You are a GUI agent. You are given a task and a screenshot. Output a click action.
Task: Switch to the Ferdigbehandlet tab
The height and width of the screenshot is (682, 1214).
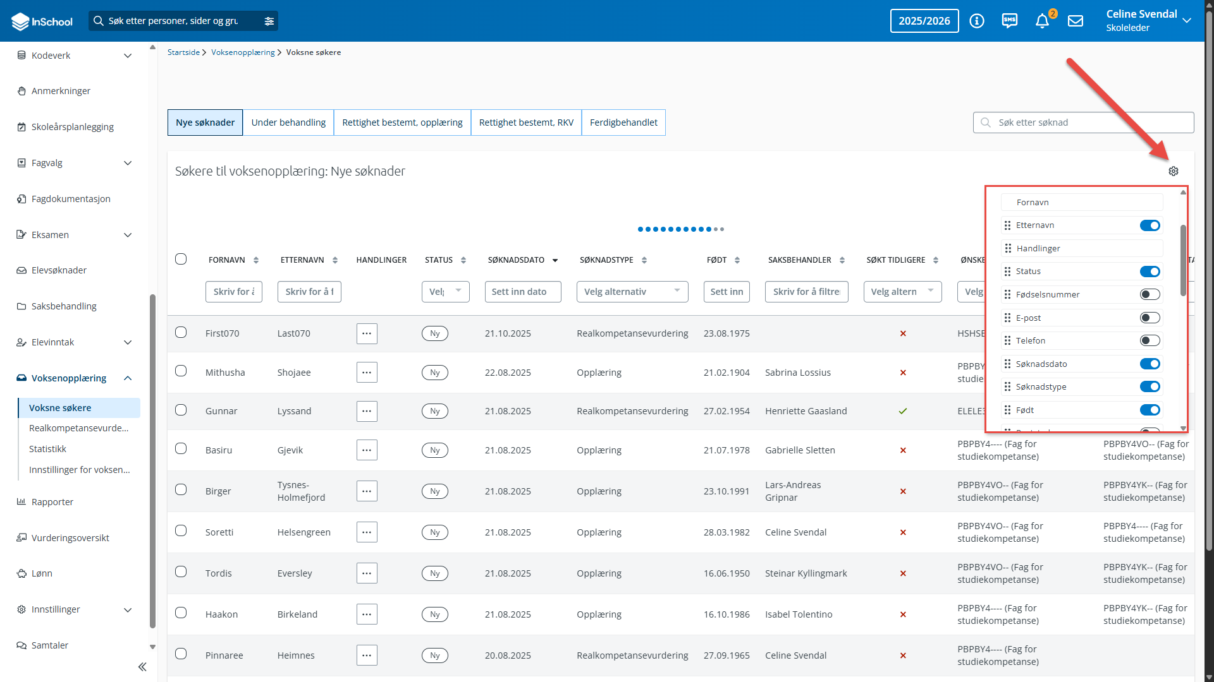coord(623,122)
